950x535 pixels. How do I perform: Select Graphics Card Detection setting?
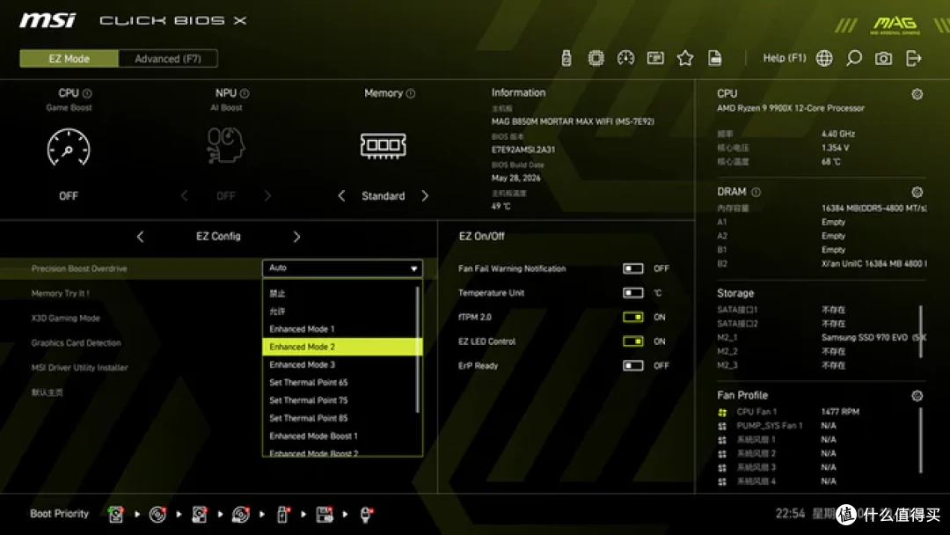click(x=76, y=343)
